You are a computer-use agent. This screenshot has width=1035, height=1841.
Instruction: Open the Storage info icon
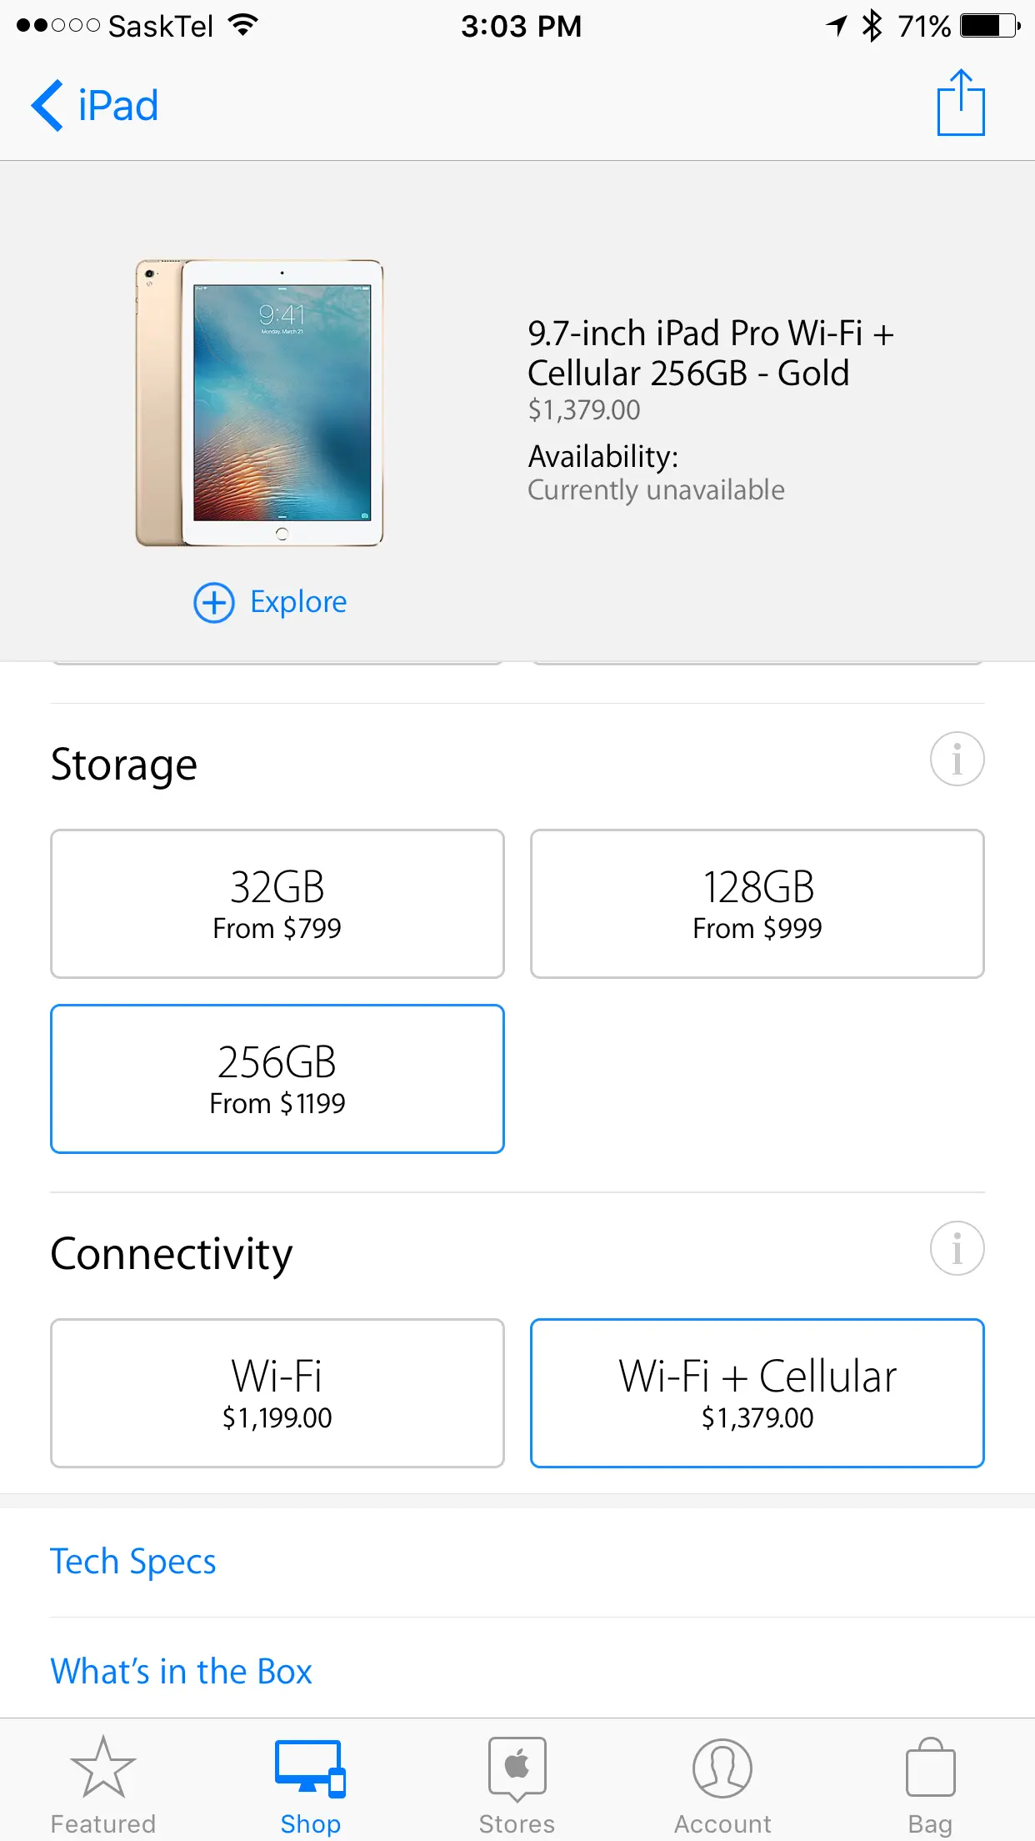(x=957, y=760)
